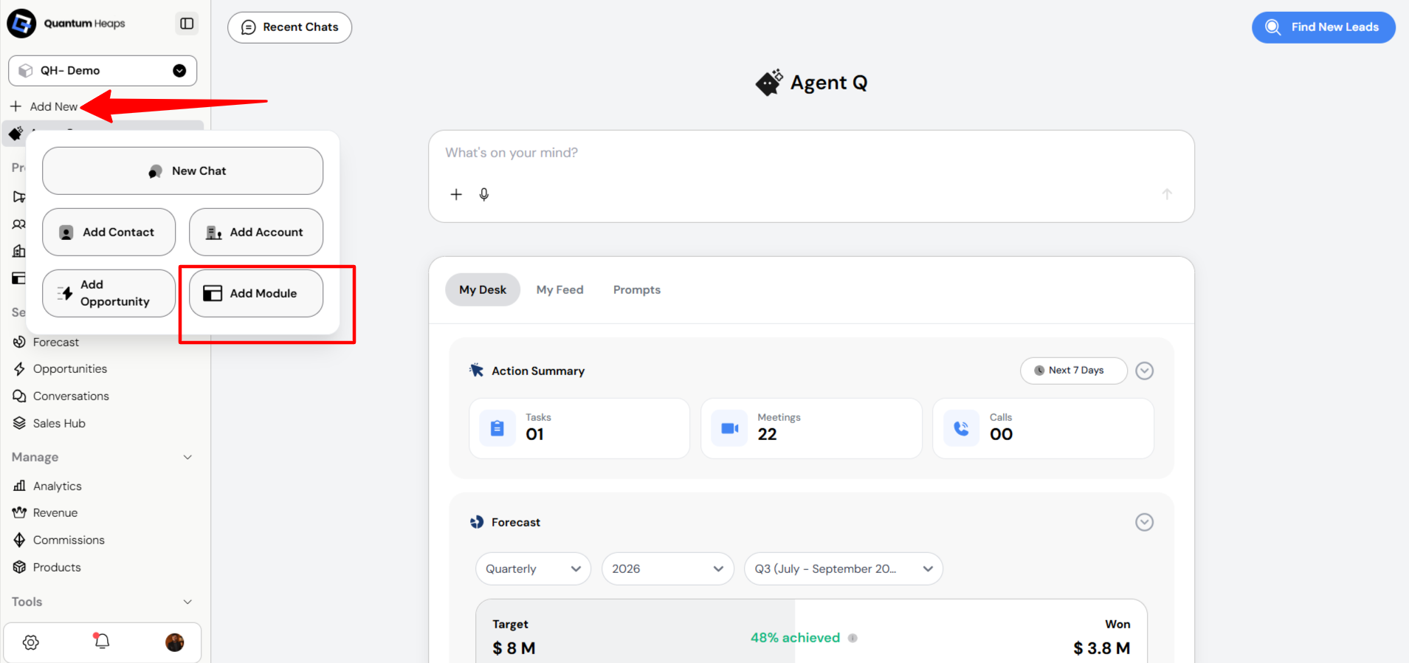Click the send arrow icon in chat box

1167,194
